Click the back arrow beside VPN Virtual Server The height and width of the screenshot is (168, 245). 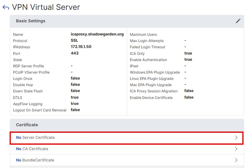pyautogui.click(x=6, y=8)
